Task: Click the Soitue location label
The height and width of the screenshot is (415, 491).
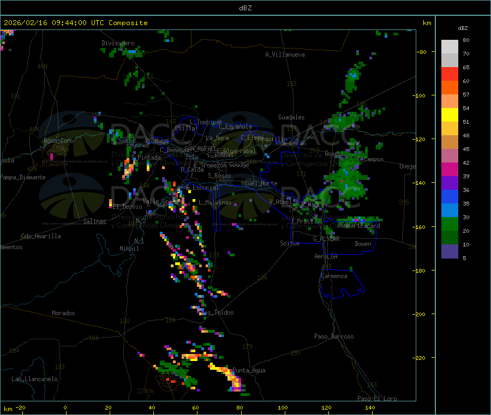Action: tap(290, 243)
